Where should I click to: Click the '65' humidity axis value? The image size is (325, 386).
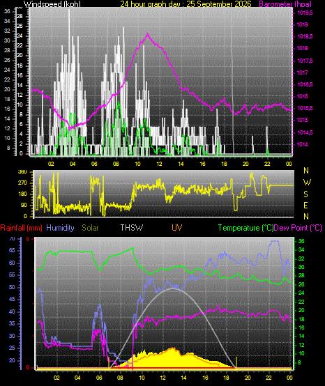coord(12,251)
